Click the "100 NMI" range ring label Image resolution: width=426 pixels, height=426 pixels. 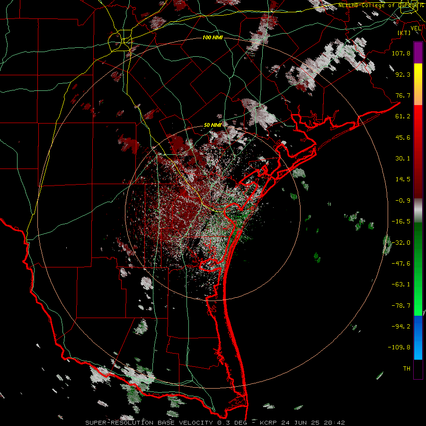pos(213,37)
